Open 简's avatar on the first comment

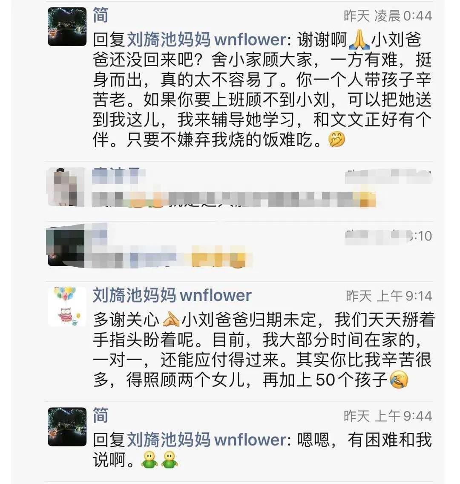[67, 26]
